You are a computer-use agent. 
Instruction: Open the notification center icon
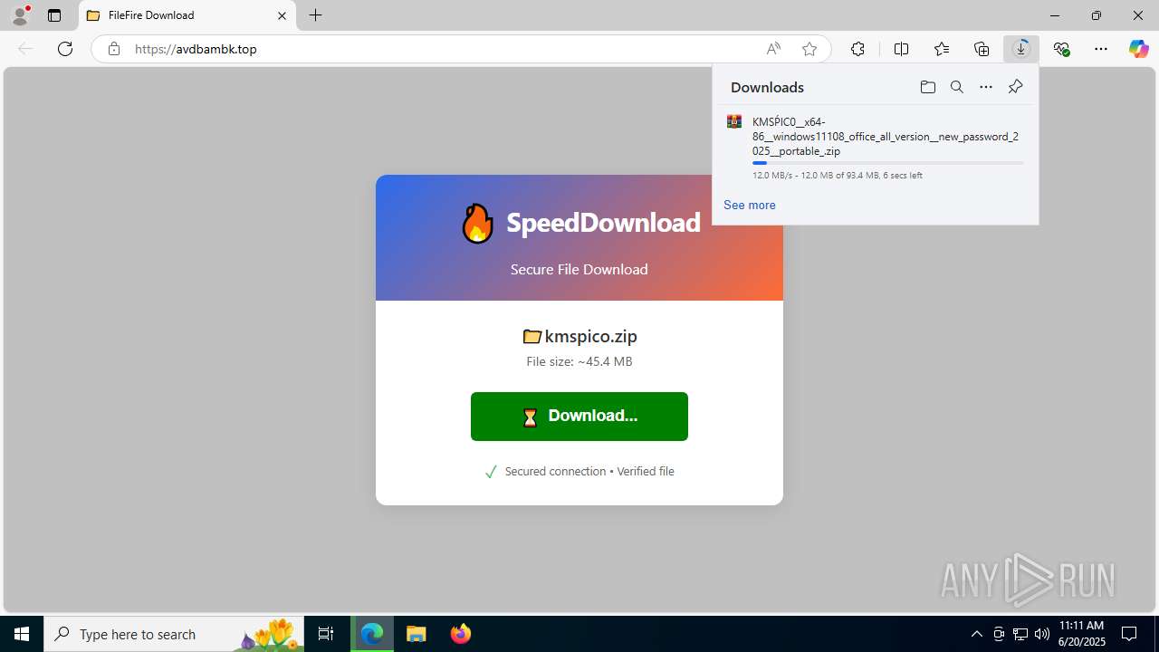(1129, 634)
